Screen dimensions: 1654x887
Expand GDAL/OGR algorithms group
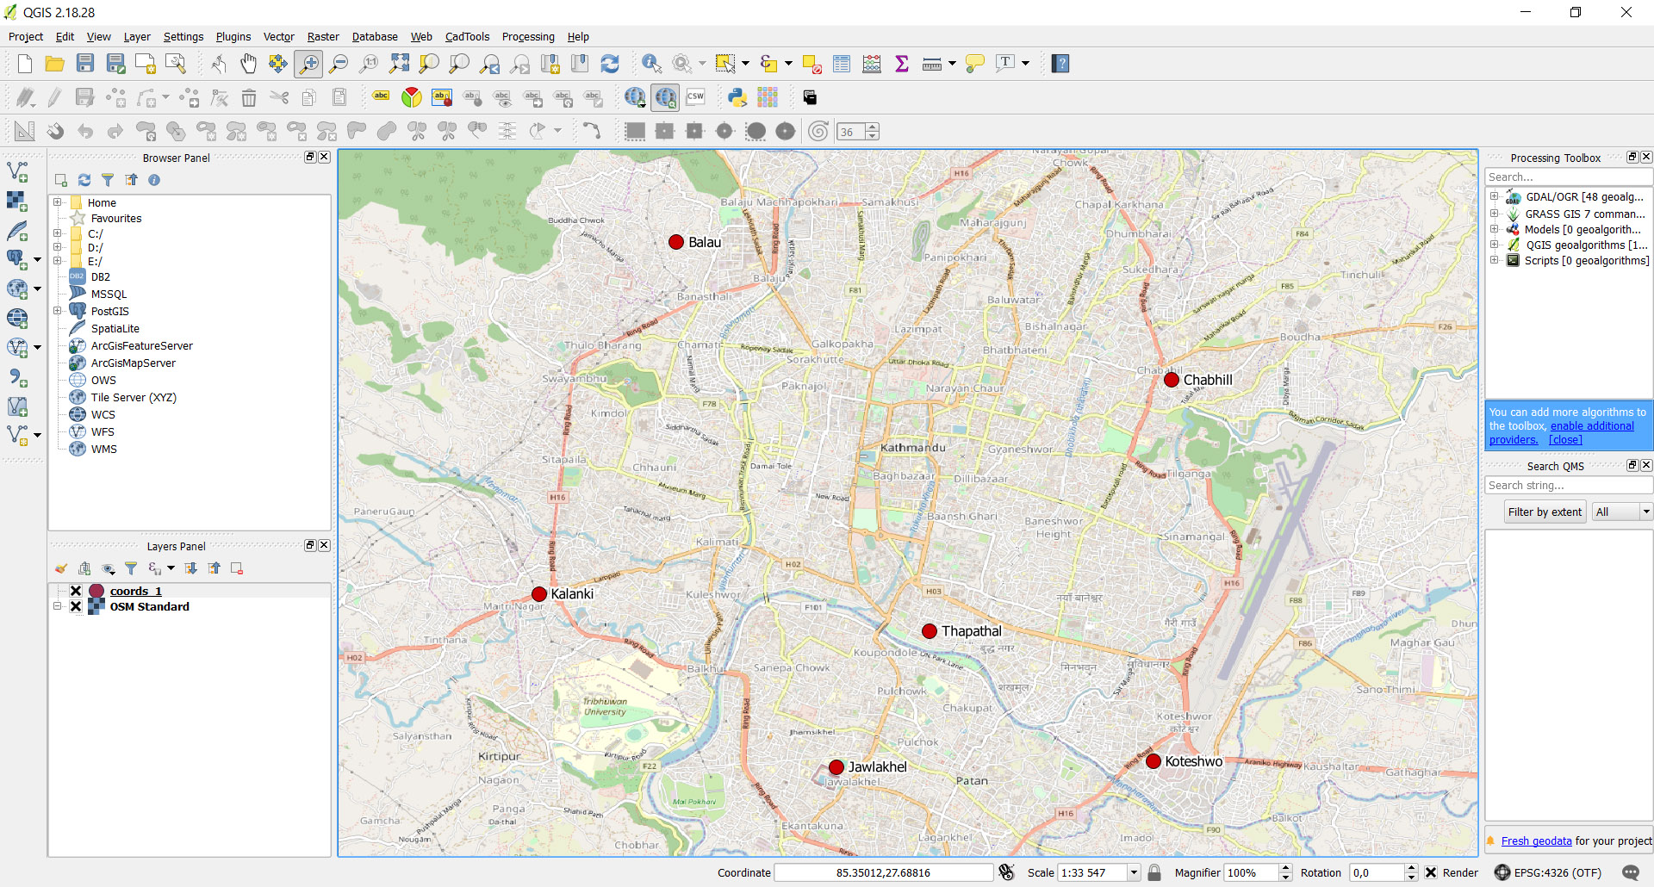(1495, 196)
